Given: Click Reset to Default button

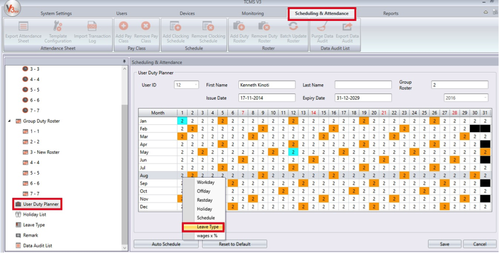Looking at the screenshot, I should tap(234, 244).
